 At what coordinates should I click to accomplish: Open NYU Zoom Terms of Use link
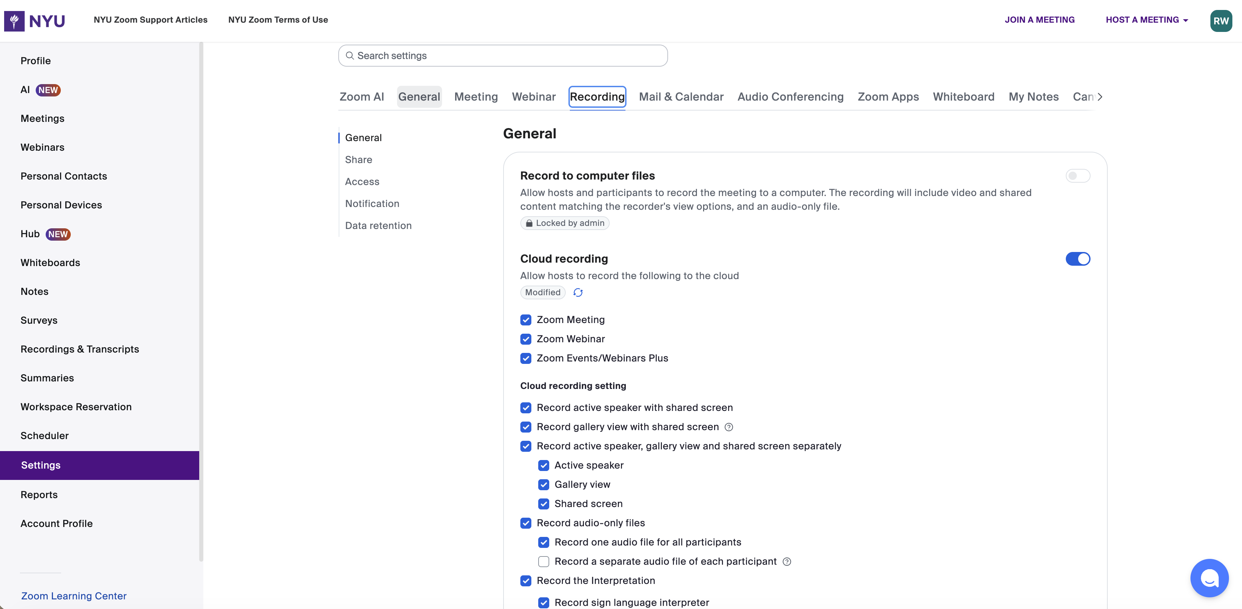(x=278, y=20)
